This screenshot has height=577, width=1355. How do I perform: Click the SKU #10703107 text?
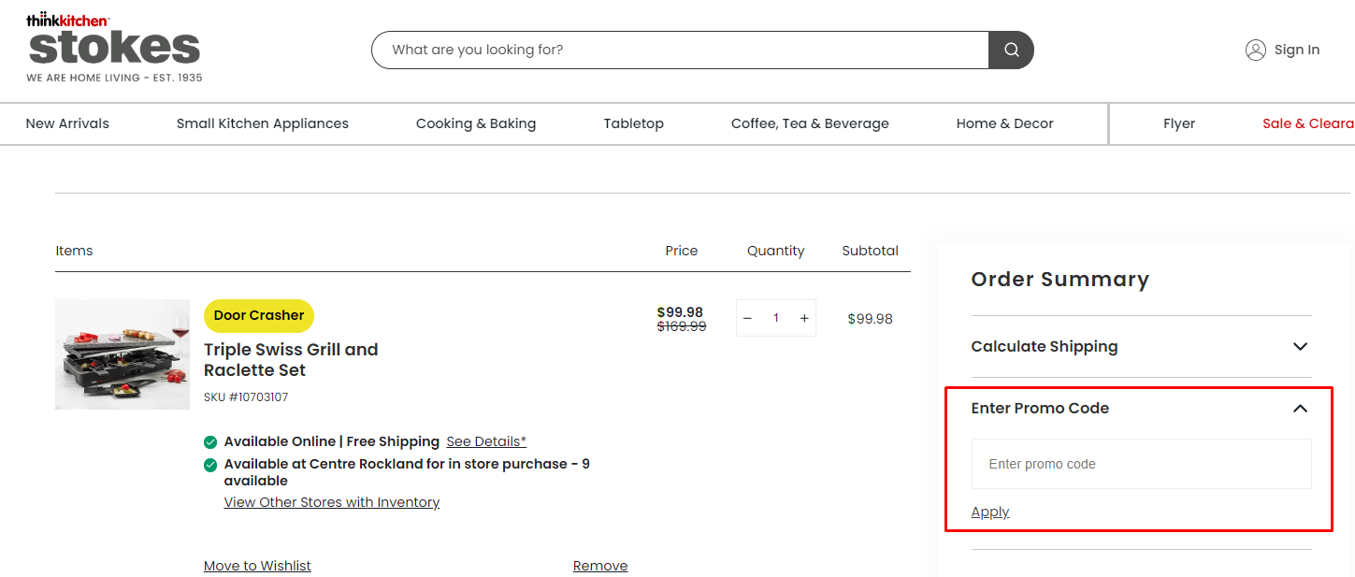pos(246,397)
